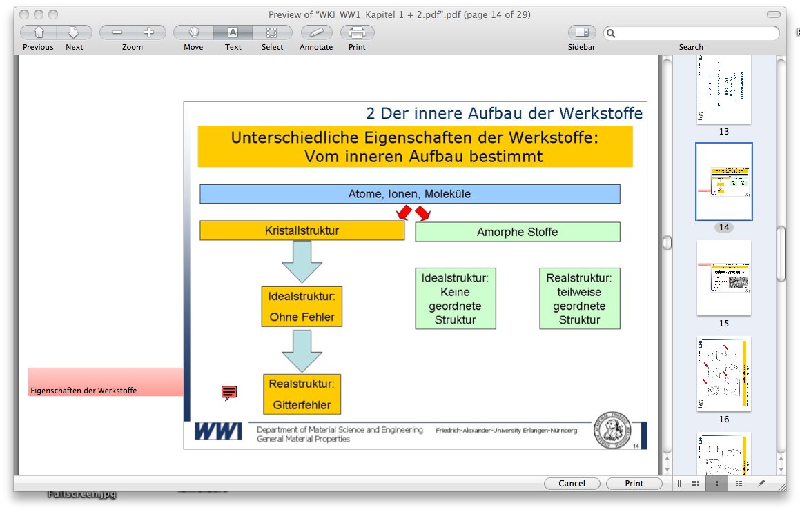Switch sidebar to thumbnails view
800x512 pixels.
(717, 484)
